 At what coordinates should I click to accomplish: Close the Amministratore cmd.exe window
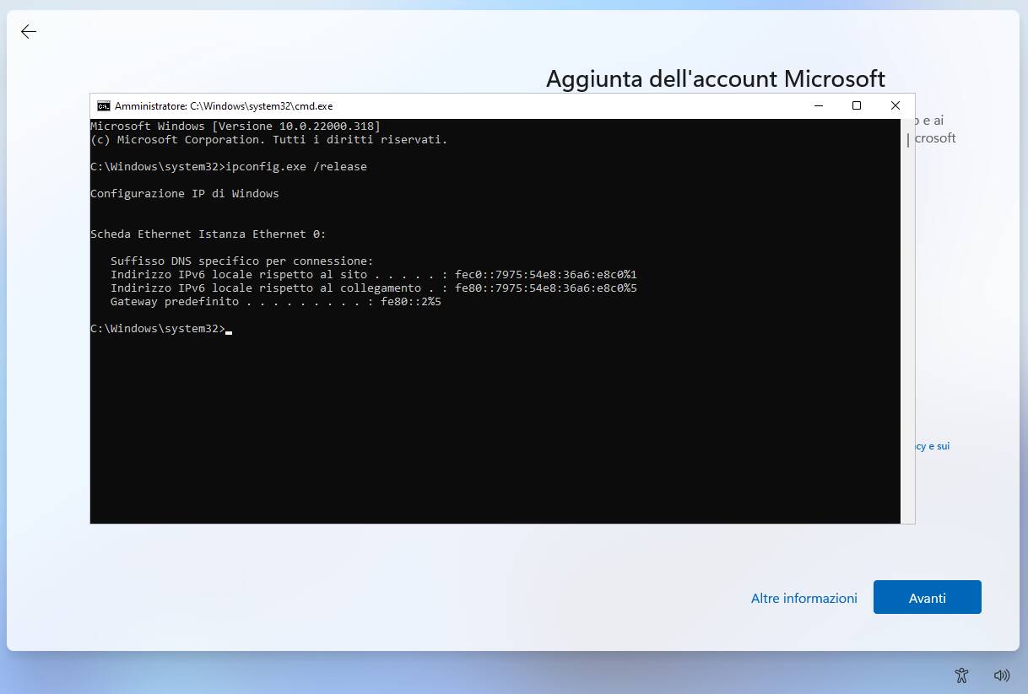click(x=895, y=105)
